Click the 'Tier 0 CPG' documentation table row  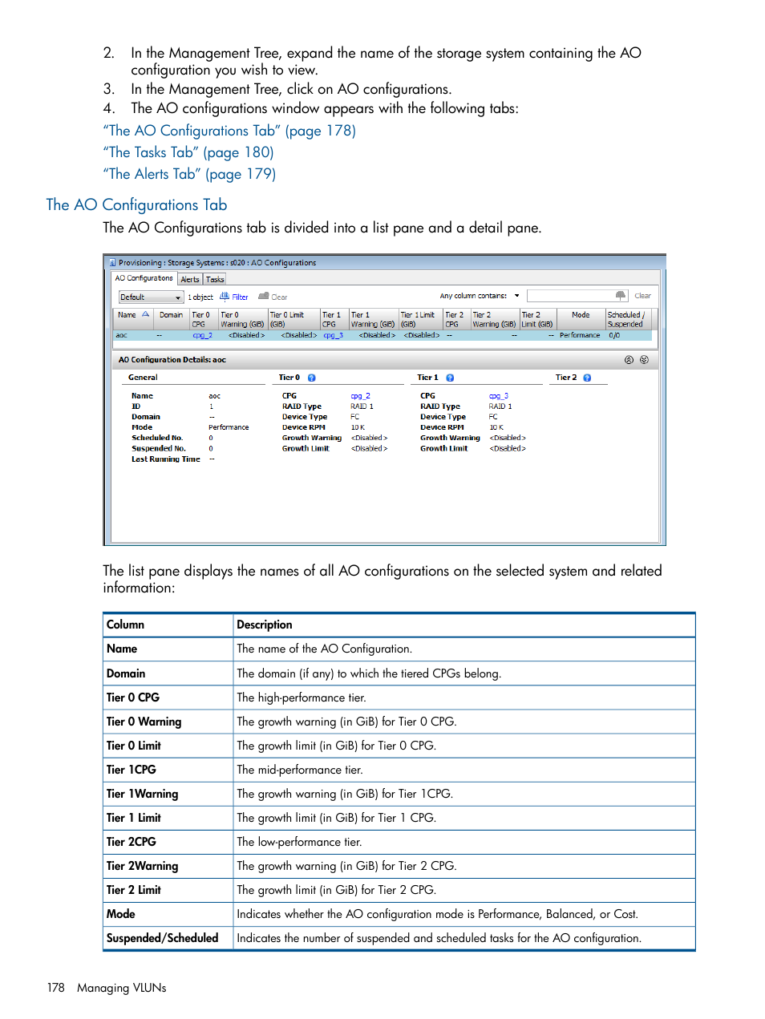tap(399, 698)
